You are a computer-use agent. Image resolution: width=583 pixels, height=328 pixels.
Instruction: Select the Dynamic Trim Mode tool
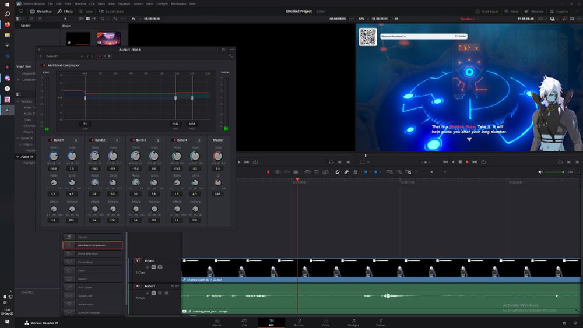point(287,172)
